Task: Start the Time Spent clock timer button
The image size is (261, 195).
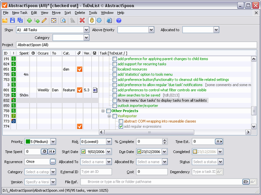Action: click(44, 151)
